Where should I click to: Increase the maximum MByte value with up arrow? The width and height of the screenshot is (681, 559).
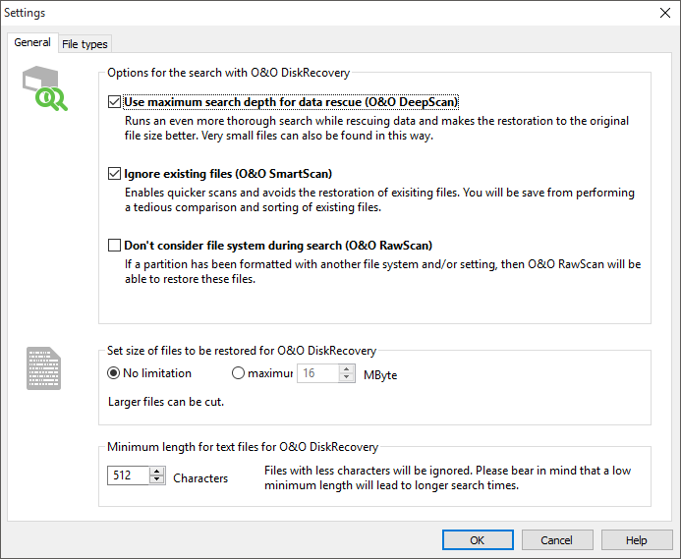pos(346,369)
